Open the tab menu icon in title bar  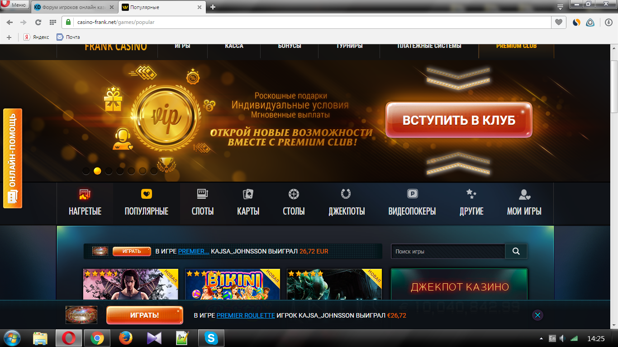pos(560,7)
